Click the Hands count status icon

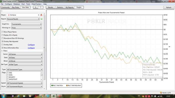pyautogui.click(x=161, y=93)
